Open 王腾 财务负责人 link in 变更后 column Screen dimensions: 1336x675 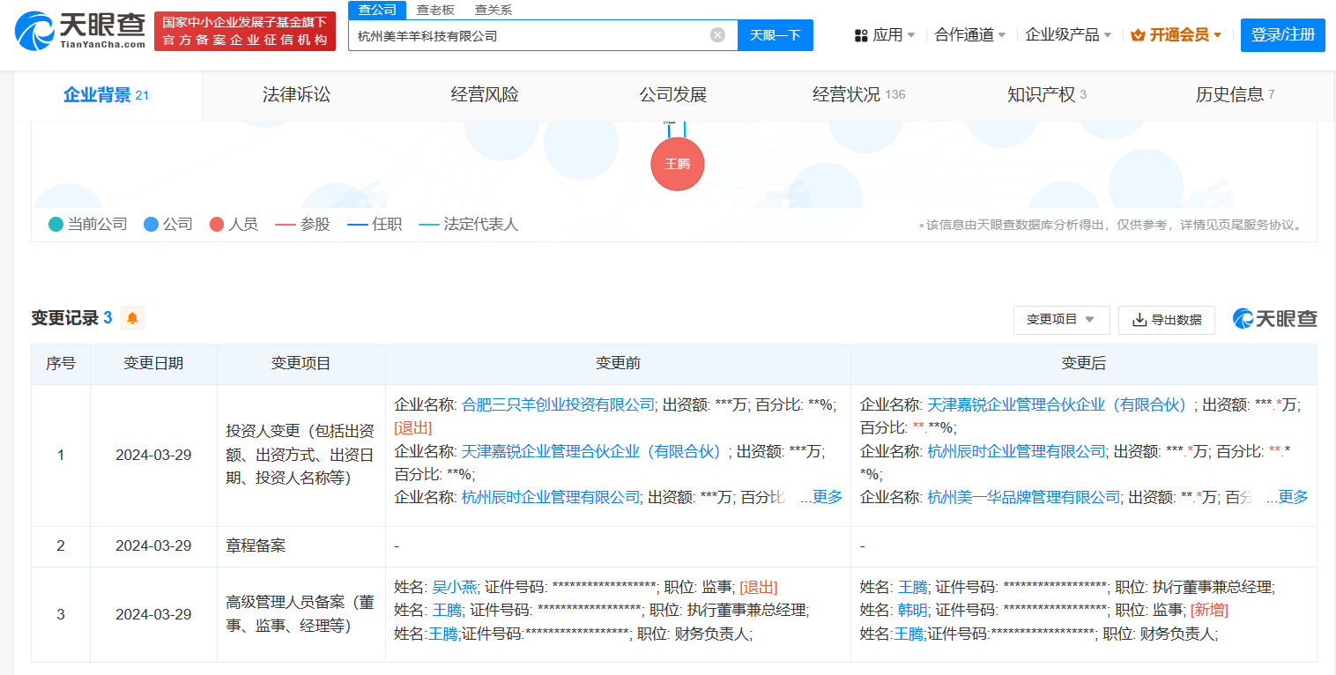click(x=908, y=633)
